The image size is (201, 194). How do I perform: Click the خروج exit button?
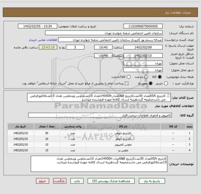pyautogui.click(x=43, y=181)
